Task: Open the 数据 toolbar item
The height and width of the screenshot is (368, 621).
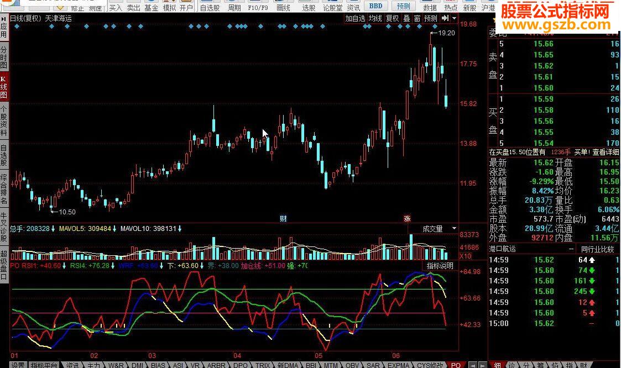Action: coord(430,8)
